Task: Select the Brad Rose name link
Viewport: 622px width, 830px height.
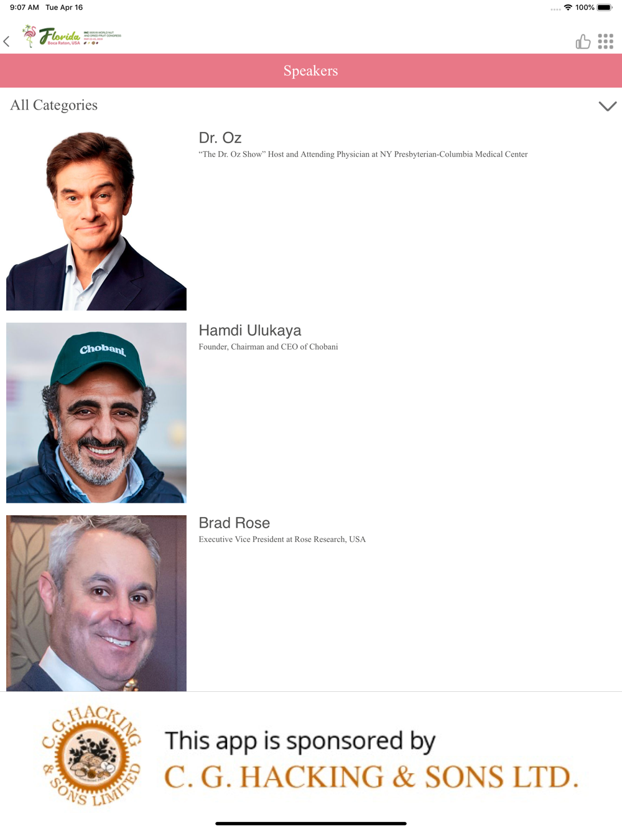Action: 234,523
